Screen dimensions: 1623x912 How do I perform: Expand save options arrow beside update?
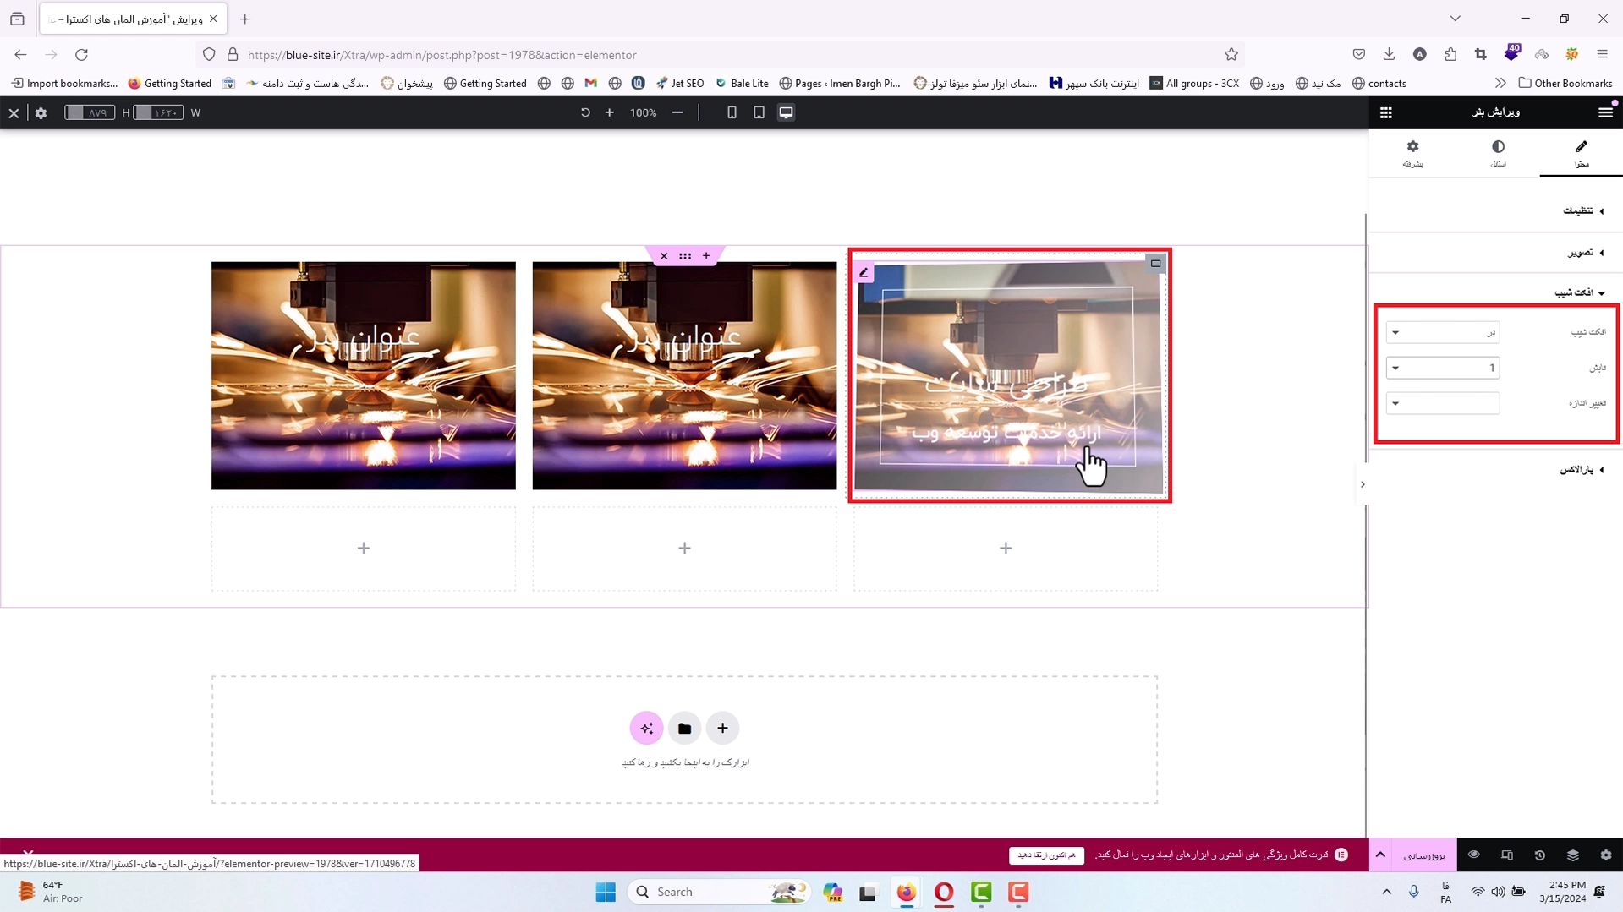[1380, 855]
